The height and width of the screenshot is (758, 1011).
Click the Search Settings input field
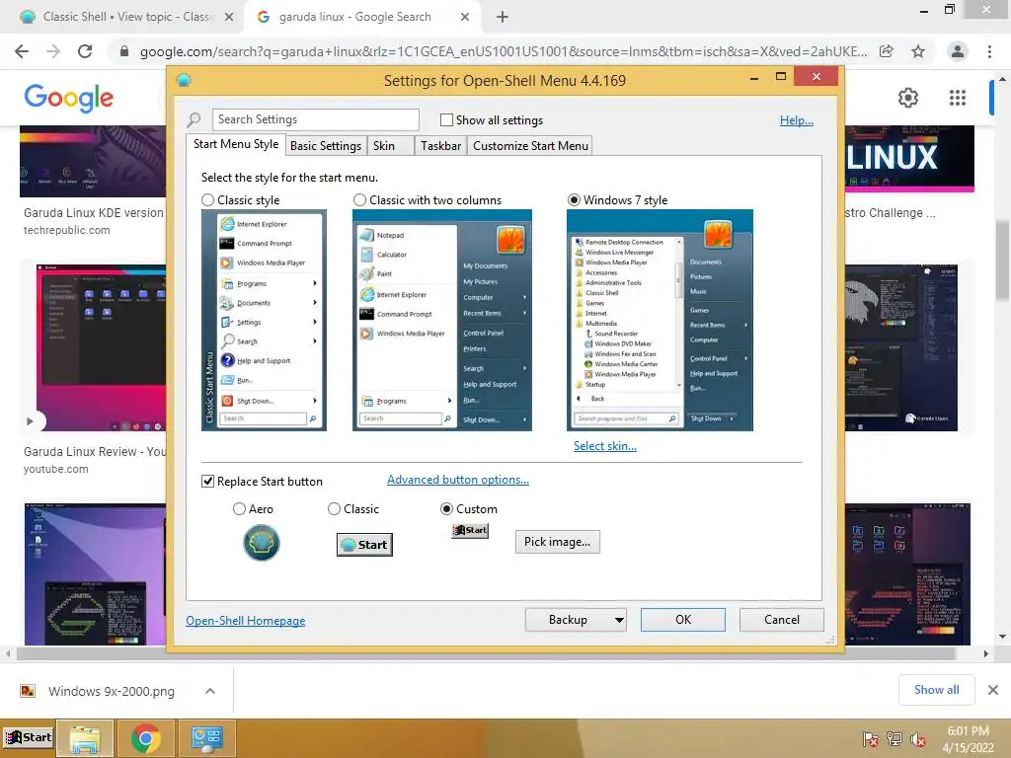[315, 119]
